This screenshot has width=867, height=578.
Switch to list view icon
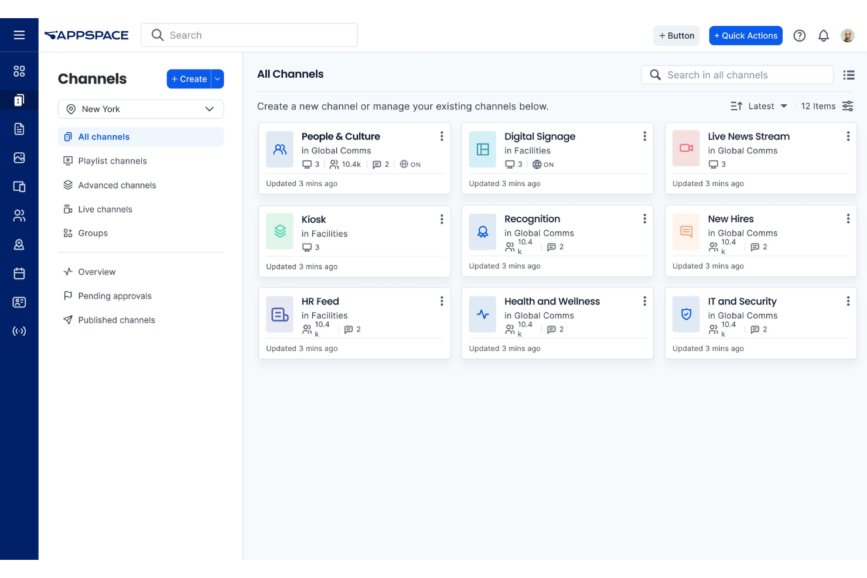pyautogui.click(x=849, y=75)
